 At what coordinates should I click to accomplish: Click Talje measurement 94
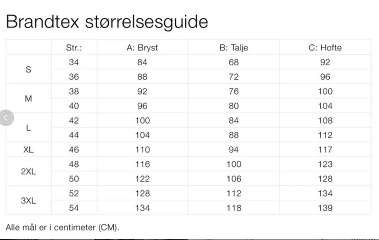(234, 150)
